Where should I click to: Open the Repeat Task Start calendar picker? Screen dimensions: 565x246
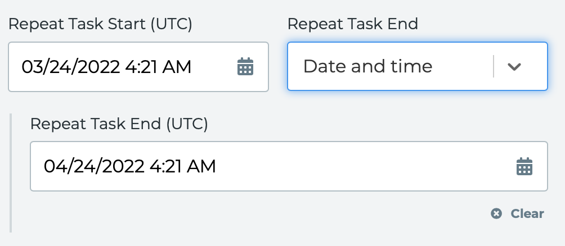pos(245,66)
